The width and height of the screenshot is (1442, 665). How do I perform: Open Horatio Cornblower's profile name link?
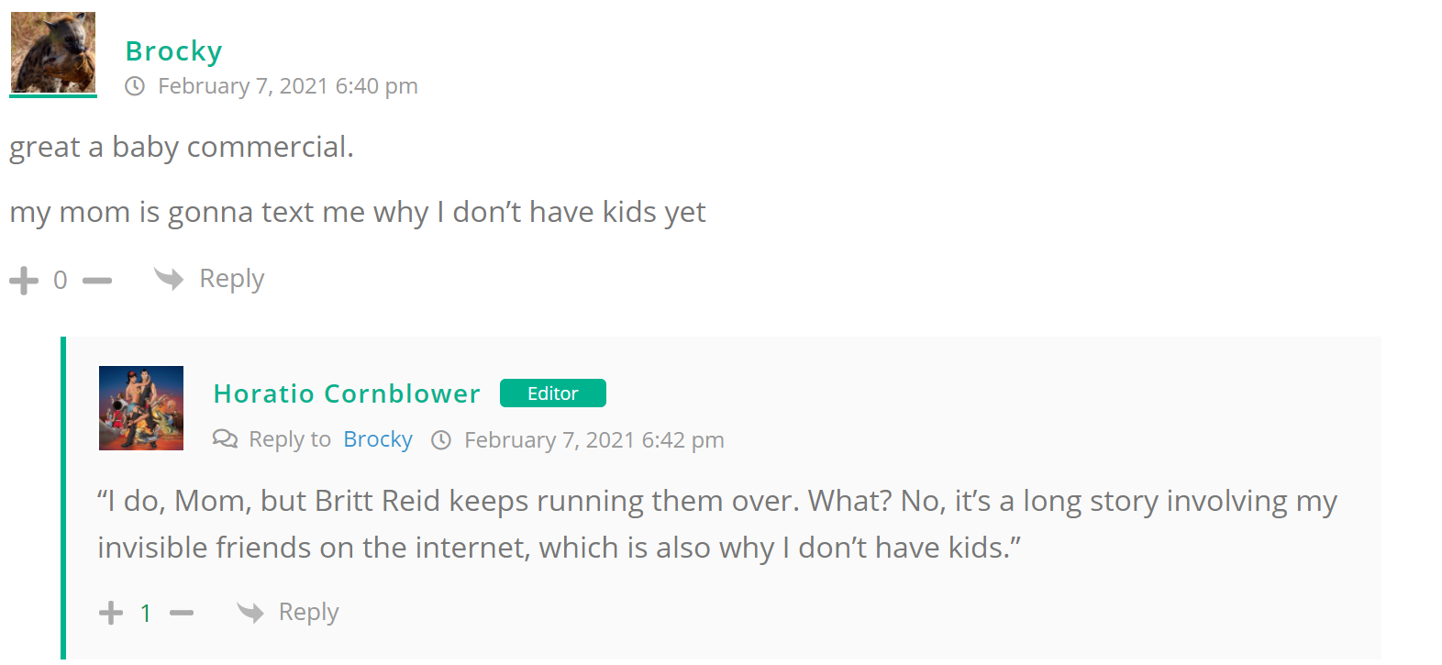click(x=347, y=393)
